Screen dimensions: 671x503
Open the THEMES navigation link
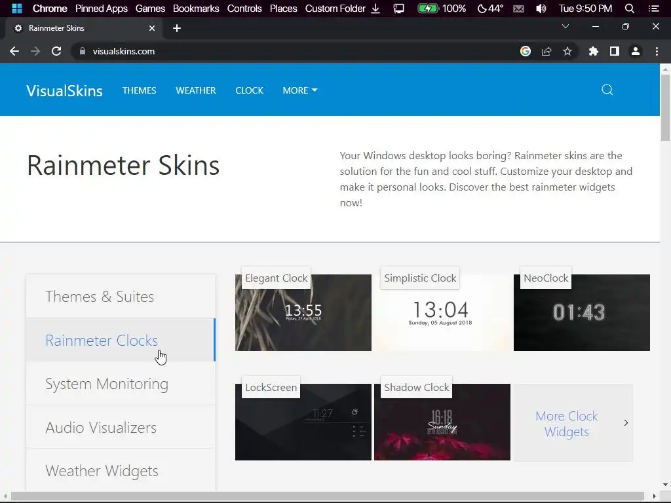(x=139, y=90)
